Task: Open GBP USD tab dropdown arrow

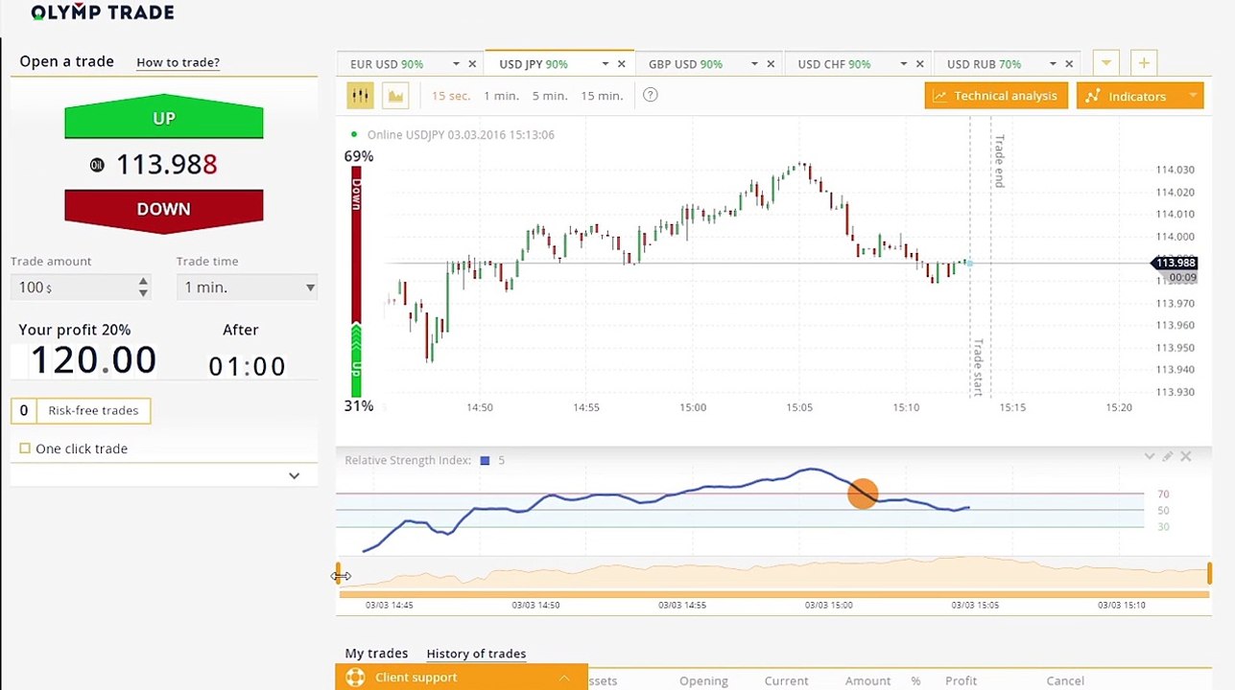Action: (754, 64)
